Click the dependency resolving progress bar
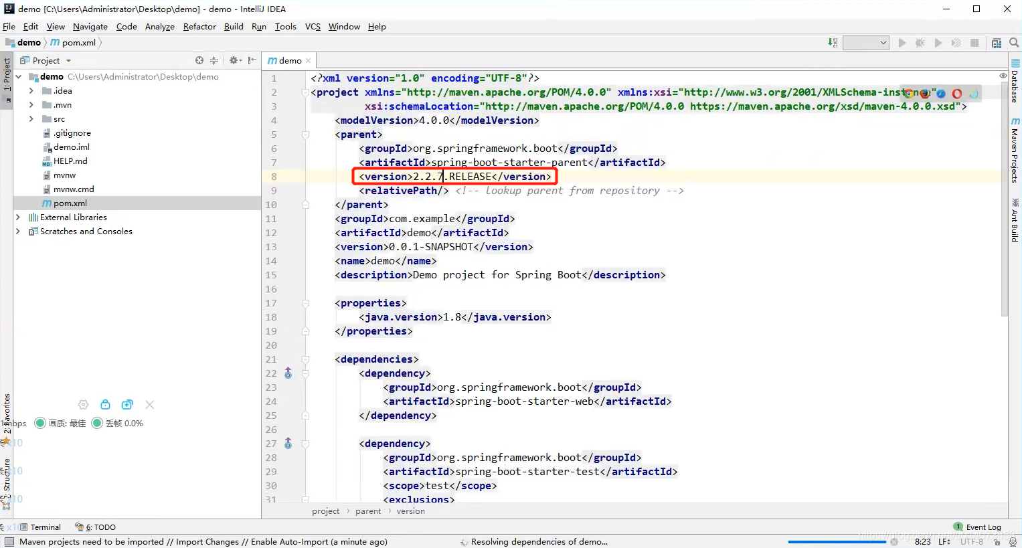The width and height of the screenshot is (1022, 548). pyautogui.click(x=837, y=542)
